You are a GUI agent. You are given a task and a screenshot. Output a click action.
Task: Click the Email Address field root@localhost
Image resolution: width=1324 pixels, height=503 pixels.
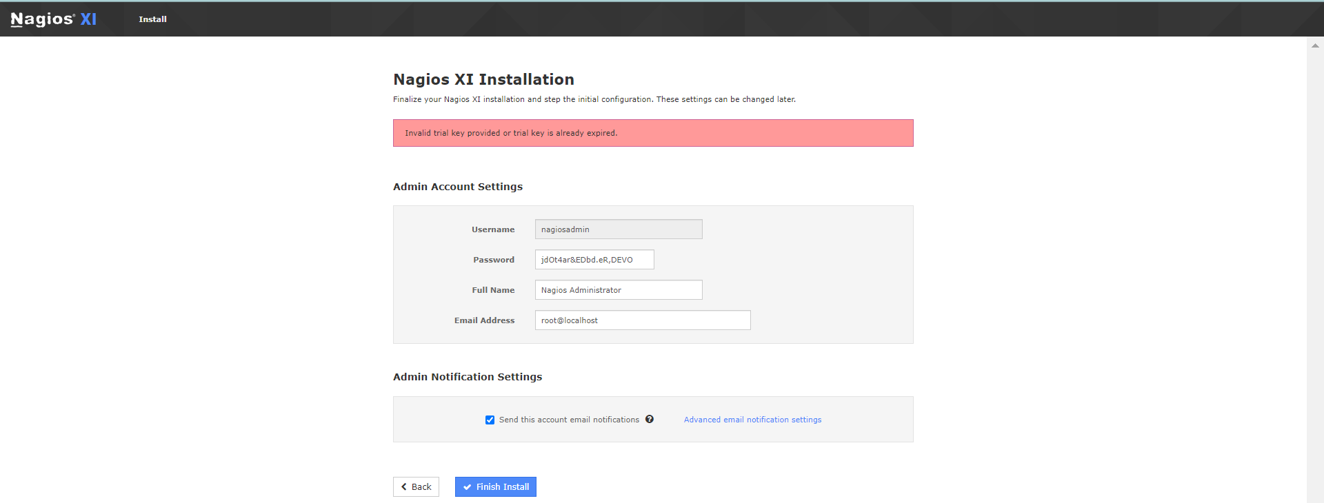643,320
